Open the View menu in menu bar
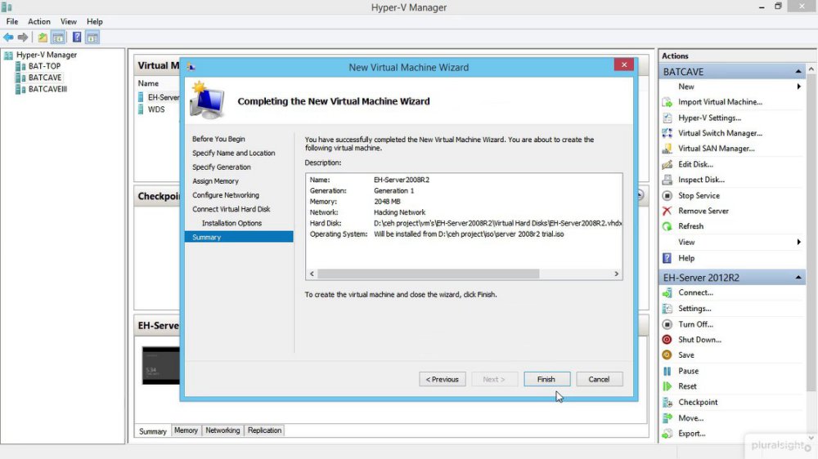Viewport: 818px width, 459px height. 69,21
